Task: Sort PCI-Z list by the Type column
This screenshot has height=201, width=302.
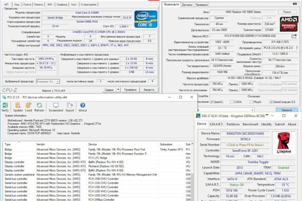Action: (x=19, y=144)
